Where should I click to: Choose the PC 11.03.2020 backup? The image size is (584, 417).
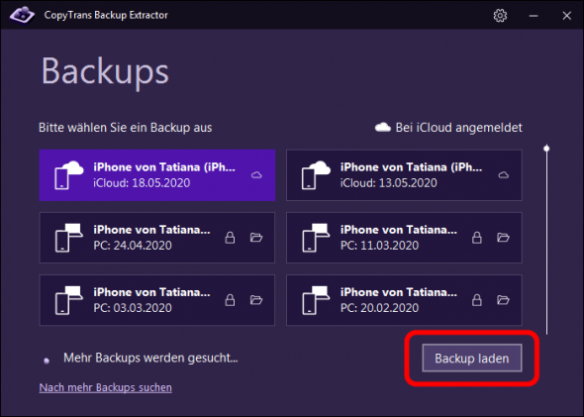404,238
